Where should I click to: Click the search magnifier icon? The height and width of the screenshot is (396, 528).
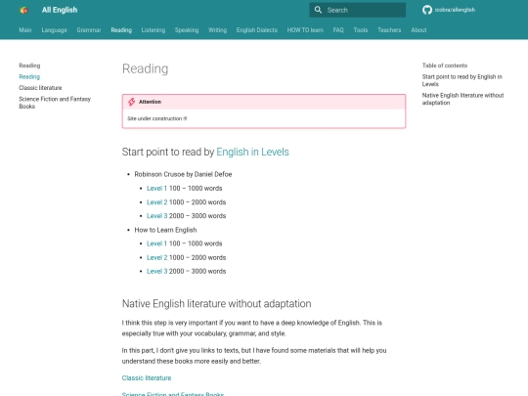[x=318, y=10]
